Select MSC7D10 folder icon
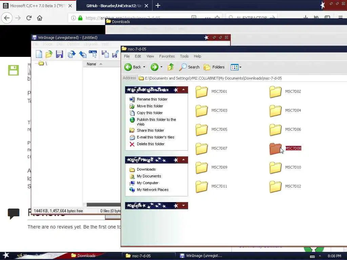The image size is (347, 260). click(275, 167)
